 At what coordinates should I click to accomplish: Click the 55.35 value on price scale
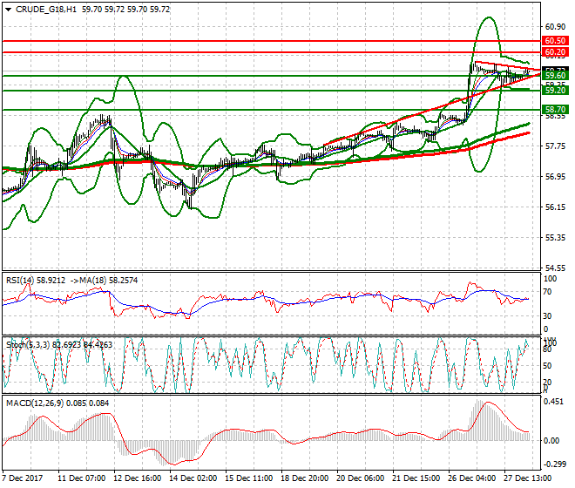click(x=555, y=237)
